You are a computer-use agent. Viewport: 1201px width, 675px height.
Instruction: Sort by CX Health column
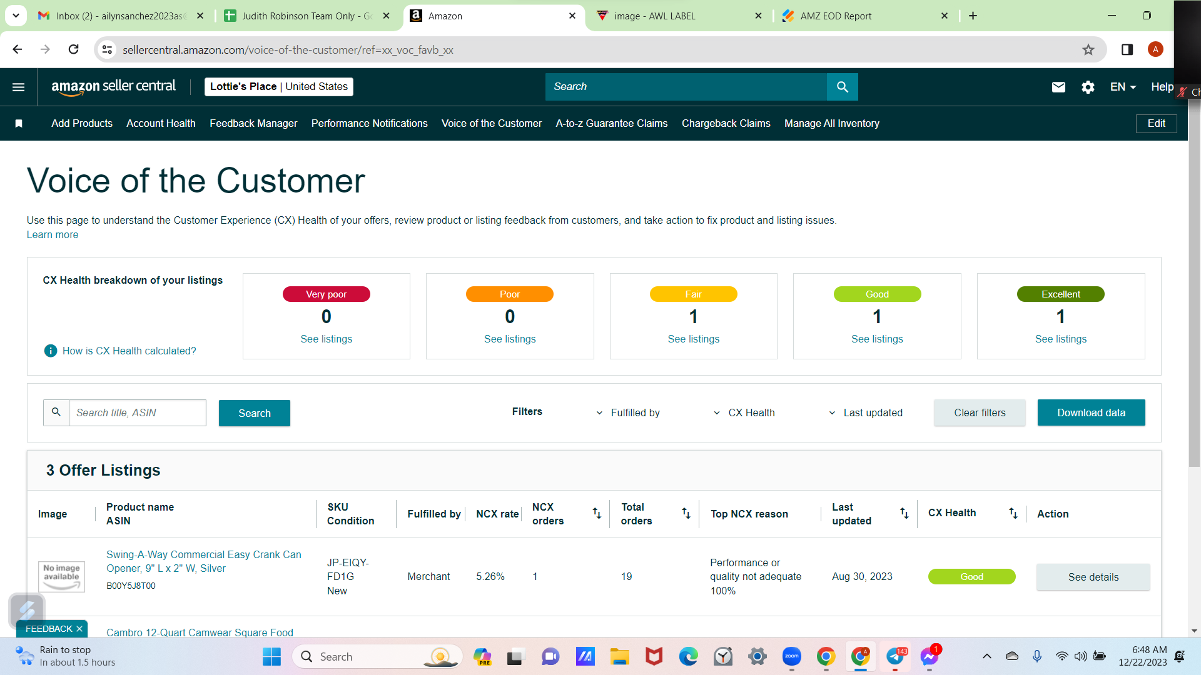pyautogui.click(x=1013, y=513)
